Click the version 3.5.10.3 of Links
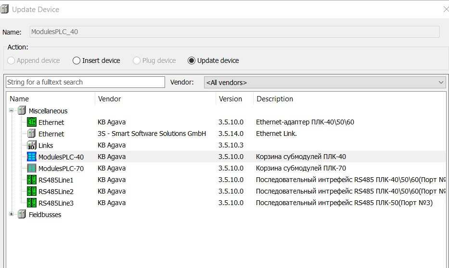This screenshot has height=268, width=449. pyautogui.click(x=231, y=145)
